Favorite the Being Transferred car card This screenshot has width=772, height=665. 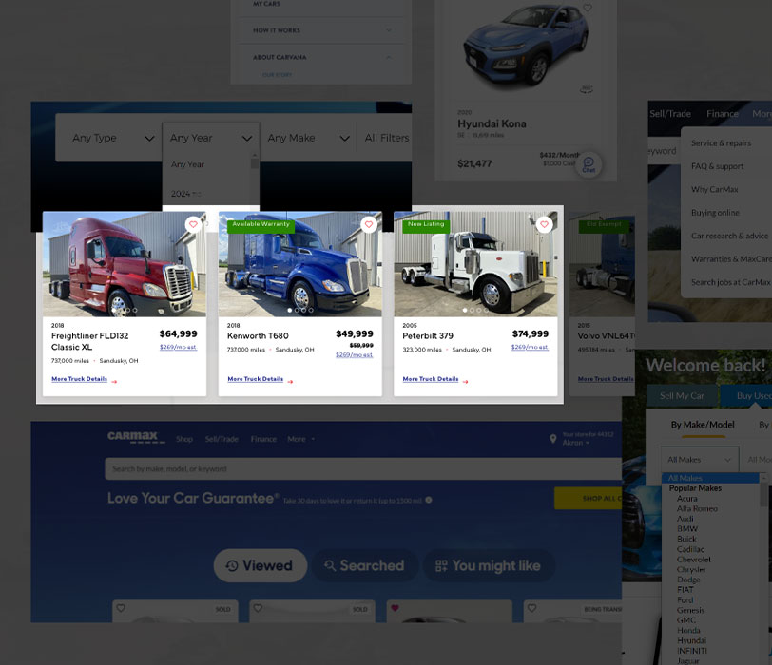pos(531,608)
